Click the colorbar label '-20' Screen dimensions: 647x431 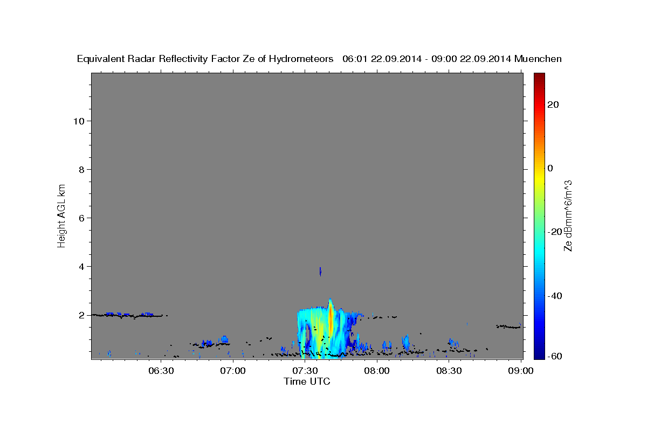tap(554, 232)
